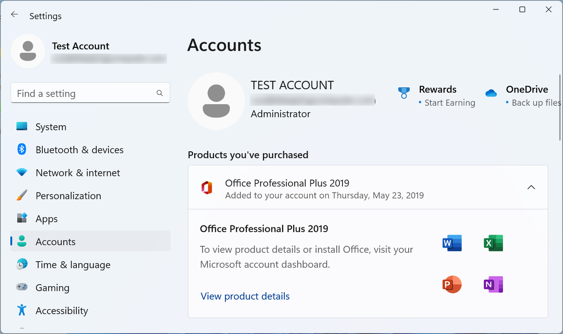Click the PowerPoint app icon
563x334 pixels.
pyautogui.click(x=452, y=285)
